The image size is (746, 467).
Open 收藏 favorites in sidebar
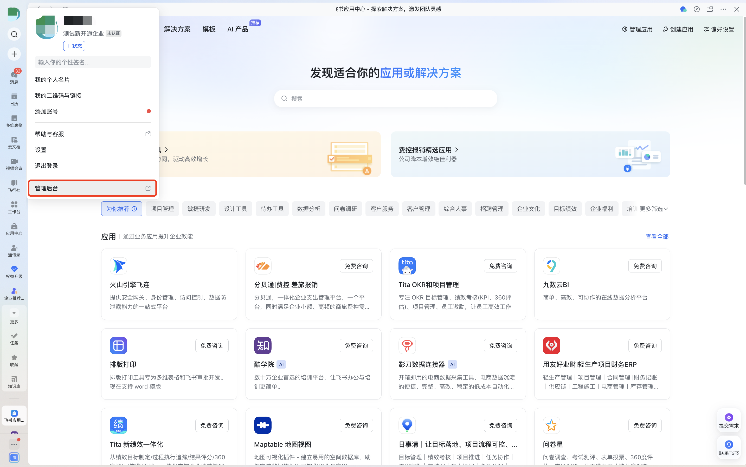pyautogui.click(x=14, y=361)
